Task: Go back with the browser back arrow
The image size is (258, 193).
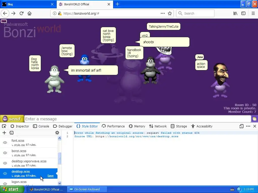Action: click(5, 13)
